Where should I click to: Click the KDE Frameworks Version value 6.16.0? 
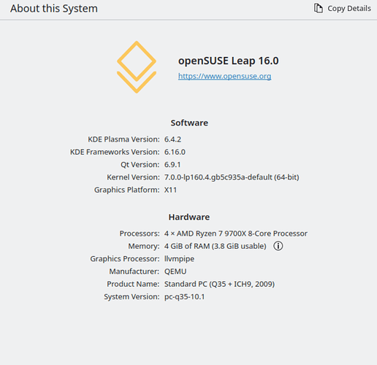click(x=175, y=152)
